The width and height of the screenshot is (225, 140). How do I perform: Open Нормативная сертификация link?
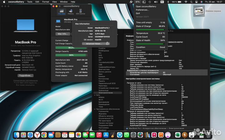click(25, 81)
